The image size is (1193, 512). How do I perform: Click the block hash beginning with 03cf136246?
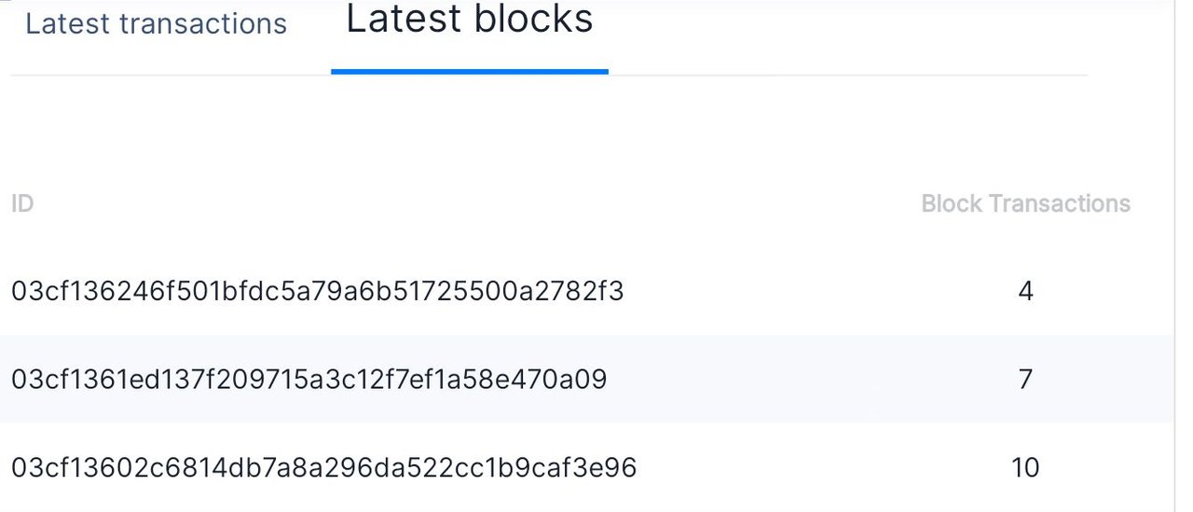pyautogui.click(x=317, y=292)
